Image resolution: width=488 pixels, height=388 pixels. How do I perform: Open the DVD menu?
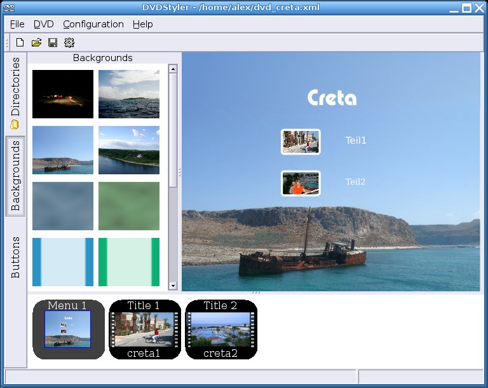point(44,24)
